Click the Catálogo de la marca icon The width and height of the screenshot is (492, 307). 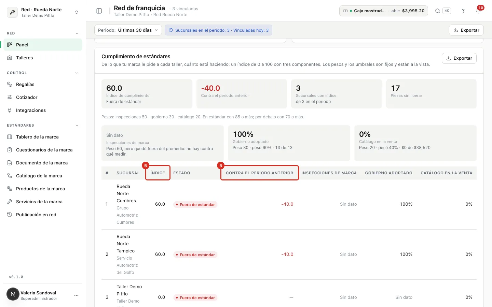point(10,176)
